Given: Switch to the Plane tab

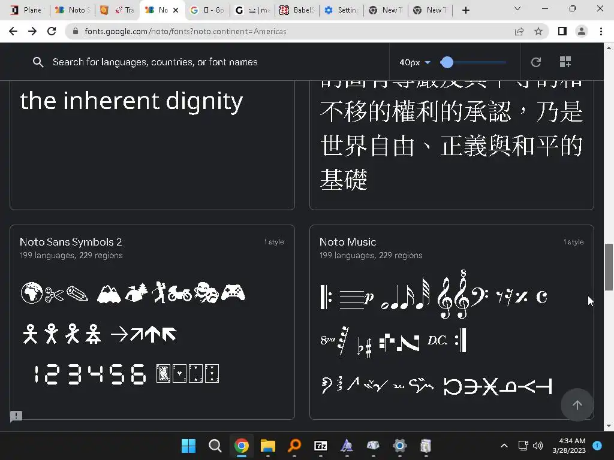Looking at the screenshot, I should point(27,10).
